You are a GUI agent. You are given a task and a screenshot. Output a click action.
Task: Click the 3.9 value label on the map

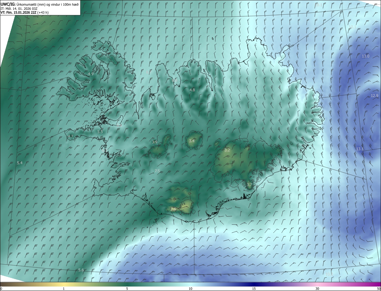click(x=154, y=142)
